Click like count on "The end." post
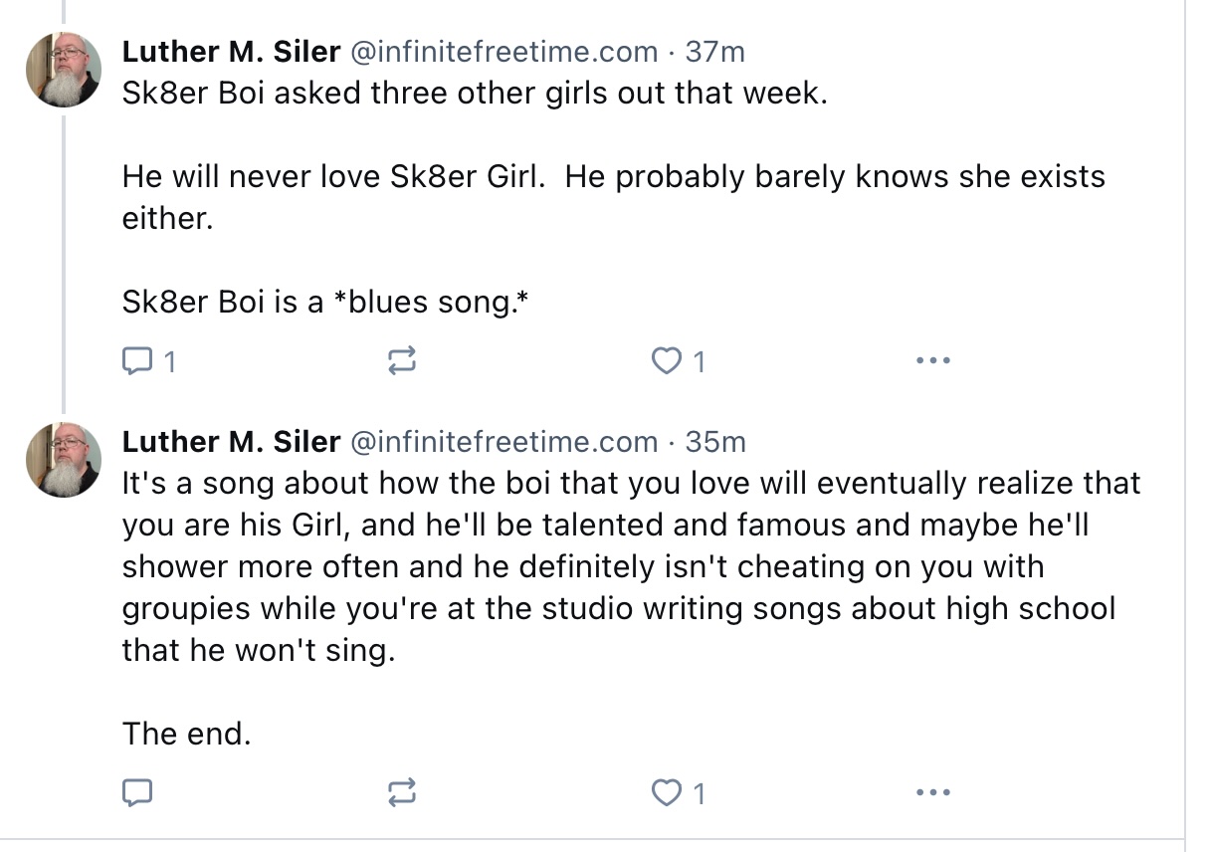Image resolution: width=1210 pixels, height=852 pixels. click(700, 793)
